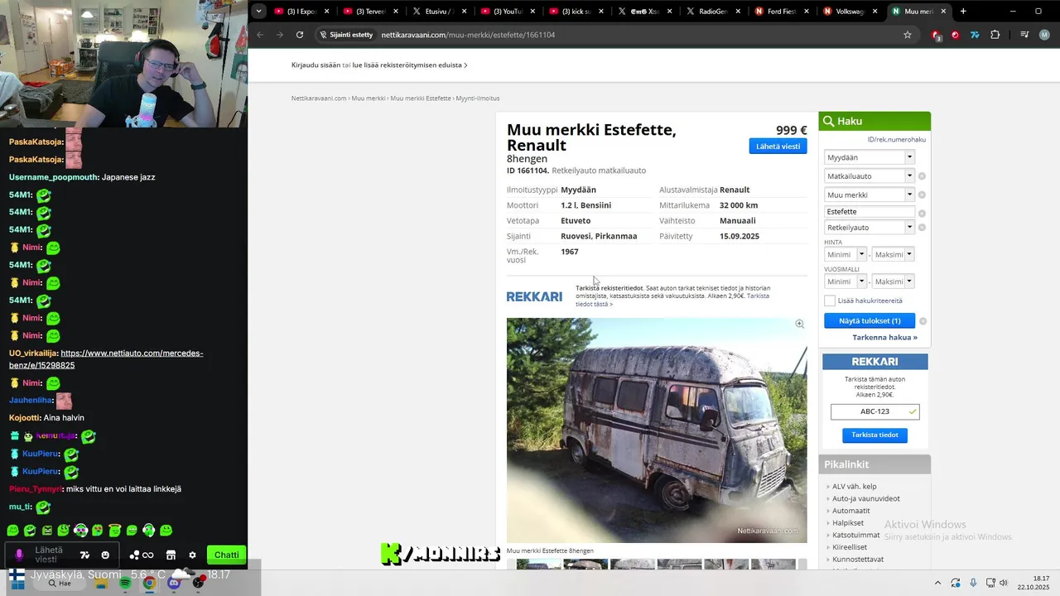Open the 7TV emote menu in chat input
Screen dimensions: 1060x596
(84, 555)
